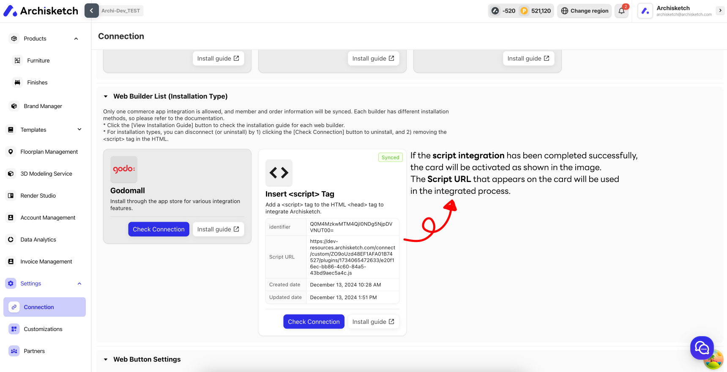Click the Godomall card title
The image size is (727, 372).
128,191
